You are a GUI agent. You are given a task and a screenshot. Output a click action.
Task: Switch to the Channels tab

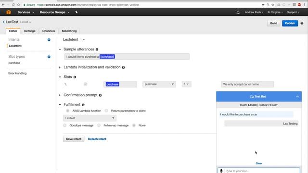coord(49,31)
